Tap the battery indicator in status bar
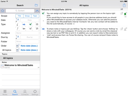Screen dimensions: 128x96 click(126, 1)
